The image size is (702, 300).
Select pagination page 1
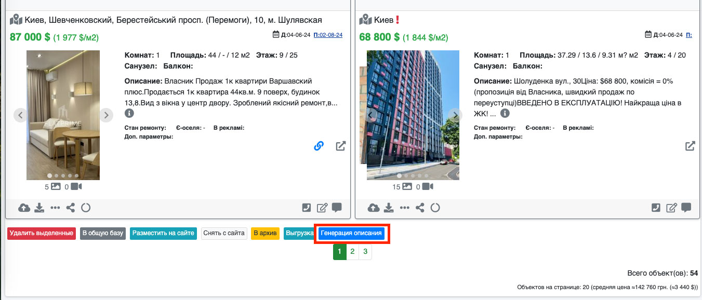(339, 252)
